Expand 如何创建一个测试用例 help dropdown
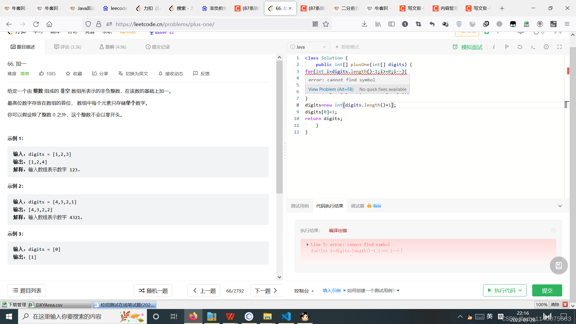Screen dimensions: 576x324 [x=373, y=290]
